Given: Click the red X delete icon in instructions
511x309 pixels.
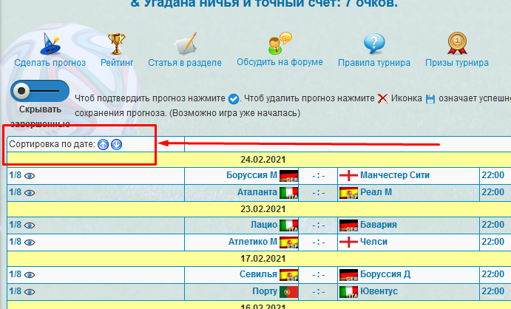Looking at the screenshot, I should point(382,98).
